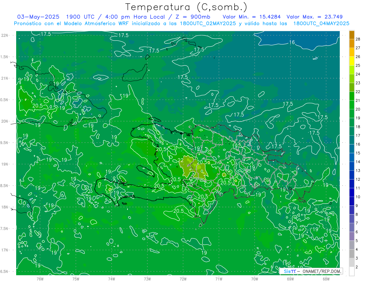Click the '70W' longitude axis label
Screen dimensions: 366x283
255,279
